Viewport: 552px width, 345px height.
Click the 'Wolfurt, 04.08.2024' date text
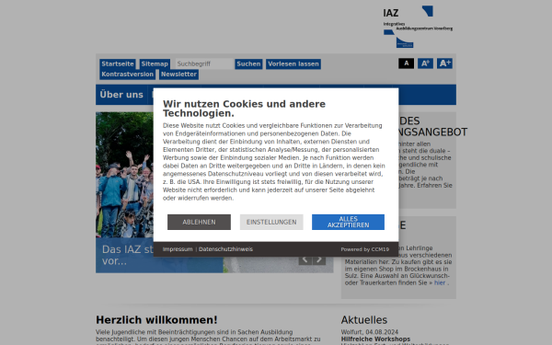pyautogui.click(x=369, y=332)
